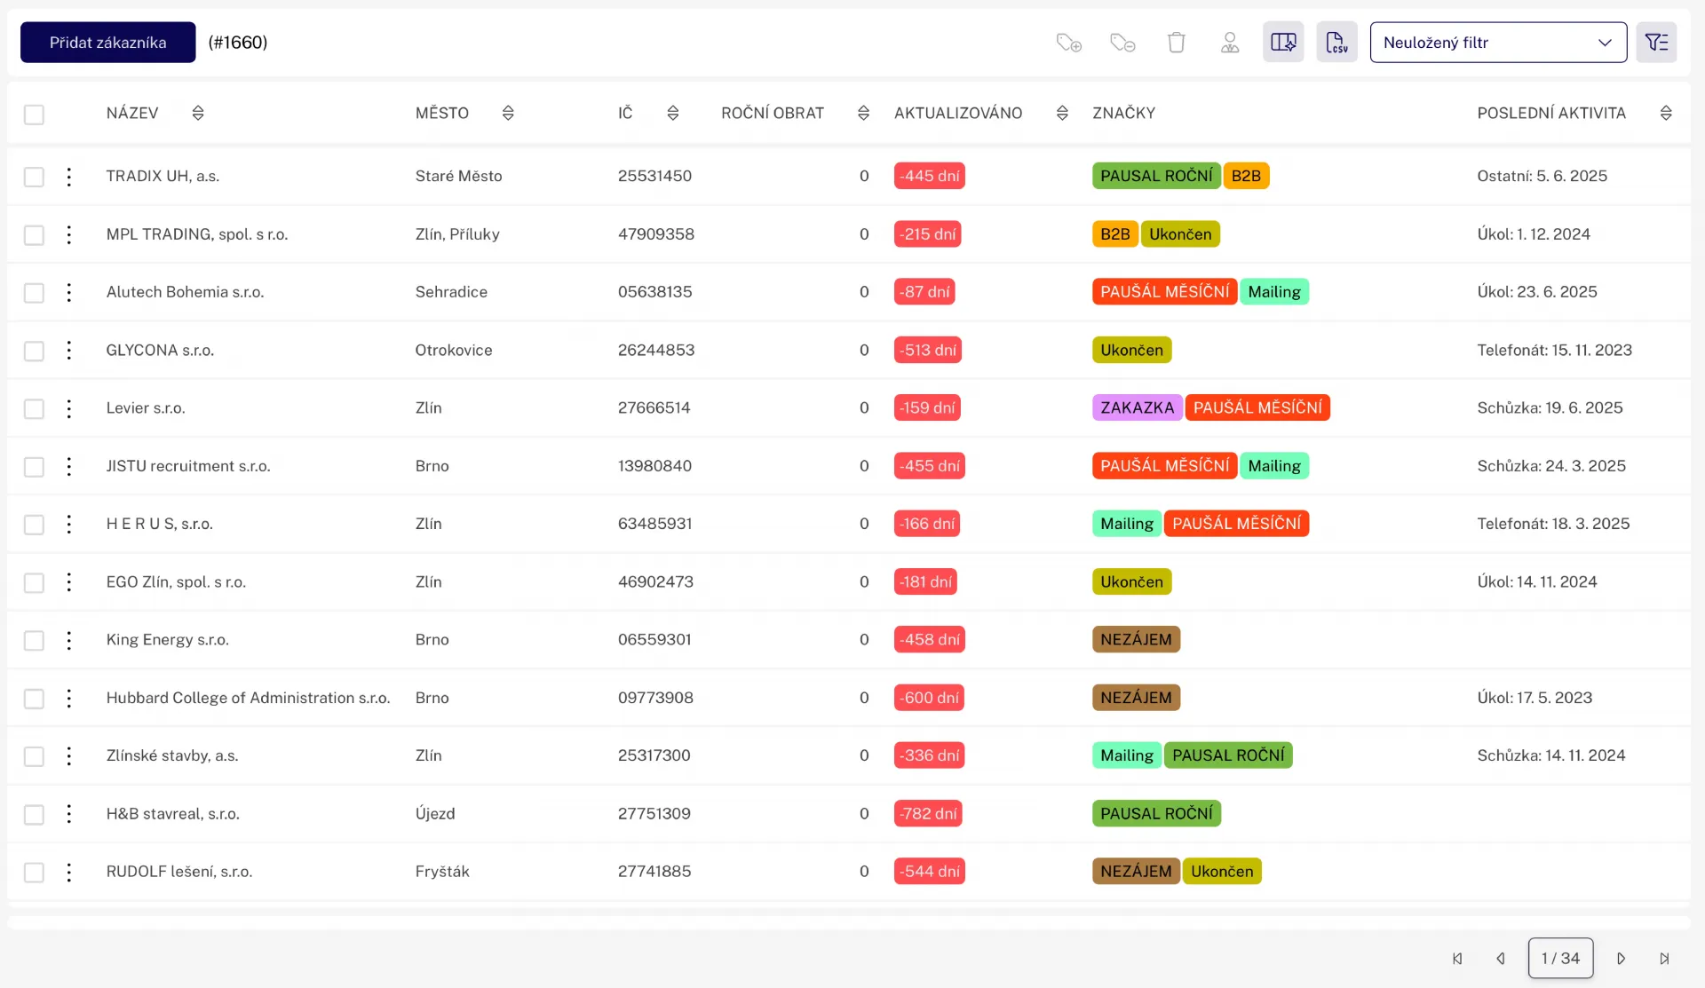
Task: Jump to the last page
Action: tap(1664, 959)
